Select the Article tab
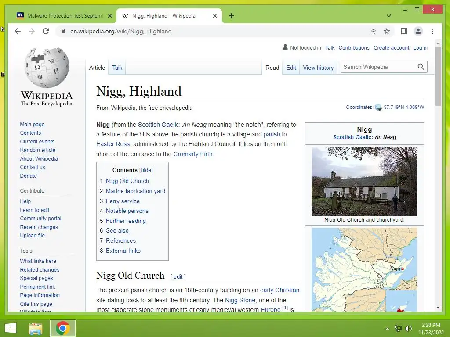Viewport: 450px width, 337px height. click(97, 68)
